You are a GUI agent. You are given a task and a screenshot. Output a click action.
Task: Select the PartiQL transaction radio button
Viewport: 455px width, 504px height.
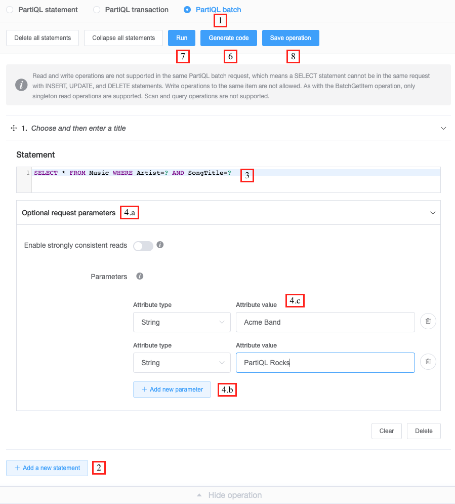(97, 10)
